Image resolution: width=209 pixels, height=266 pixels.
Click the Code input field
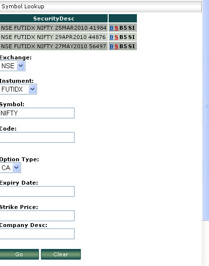pos(37,137)
